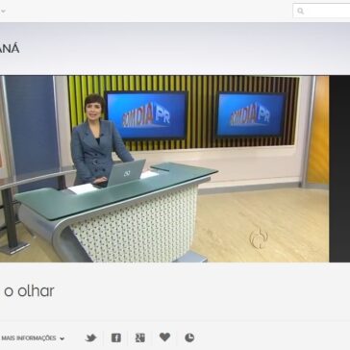This screenshot has height=350, width=350.
Task: Favorite the video with the heart icon
Action: click(x=164, y=337)
